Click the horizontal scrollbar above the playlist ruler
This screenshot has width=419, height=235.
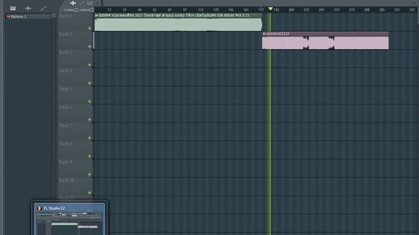pos(257,3)
